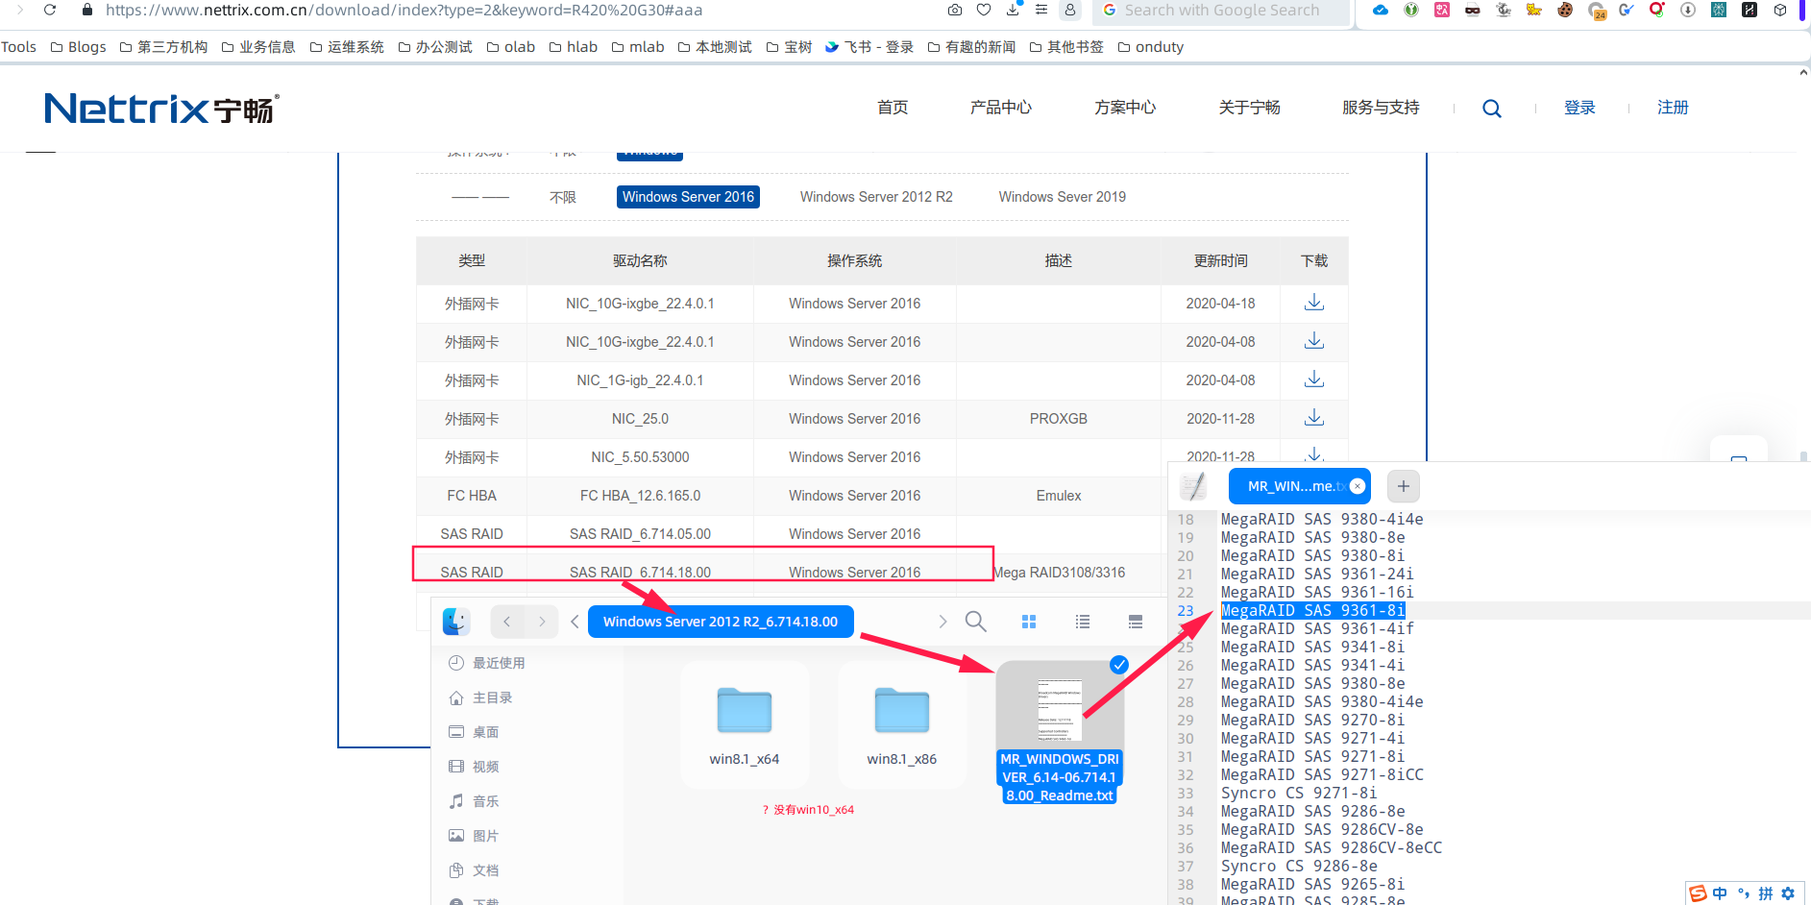Select the Windows Server 2012 R2 filter
This screenshot has width=1811, height=905.
(x=876, y=197)
